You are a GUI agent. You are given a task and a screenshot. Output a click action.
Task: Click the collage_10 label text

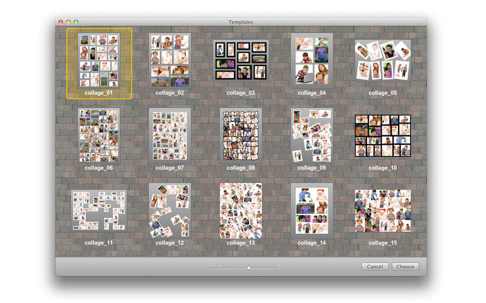coord(383,168)
